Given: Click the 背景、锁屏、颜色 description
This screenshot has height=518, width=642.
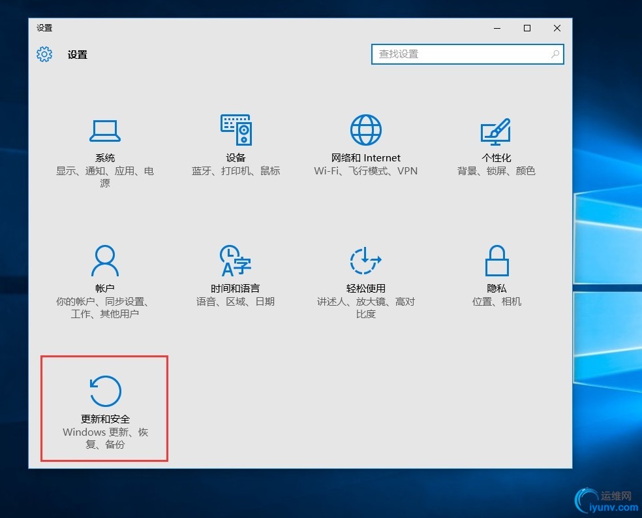Looking at the screenshot, I should point(497,171).
